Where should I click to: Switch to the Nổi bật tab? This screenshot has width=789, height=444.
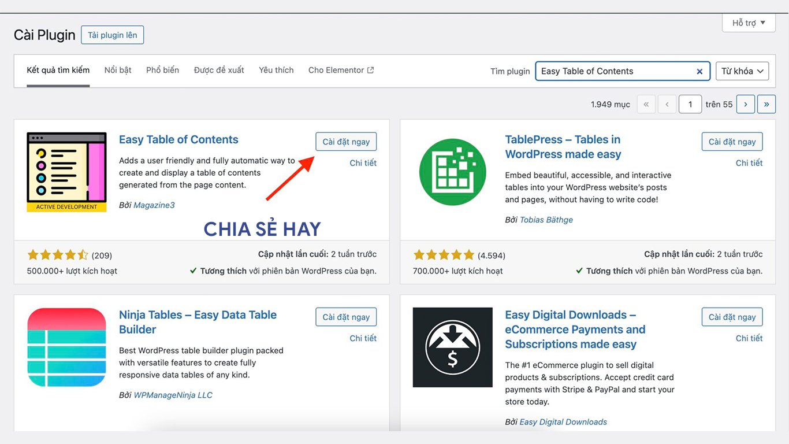click(x=118, y=70)
